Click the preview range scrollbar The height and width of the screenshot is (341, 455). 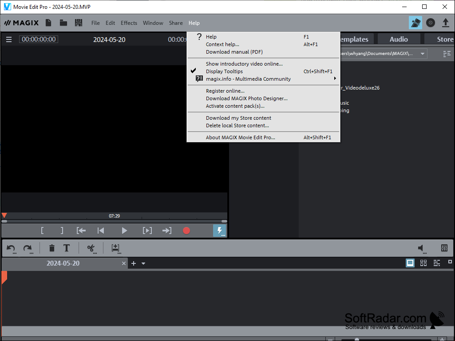coord(115,221)
